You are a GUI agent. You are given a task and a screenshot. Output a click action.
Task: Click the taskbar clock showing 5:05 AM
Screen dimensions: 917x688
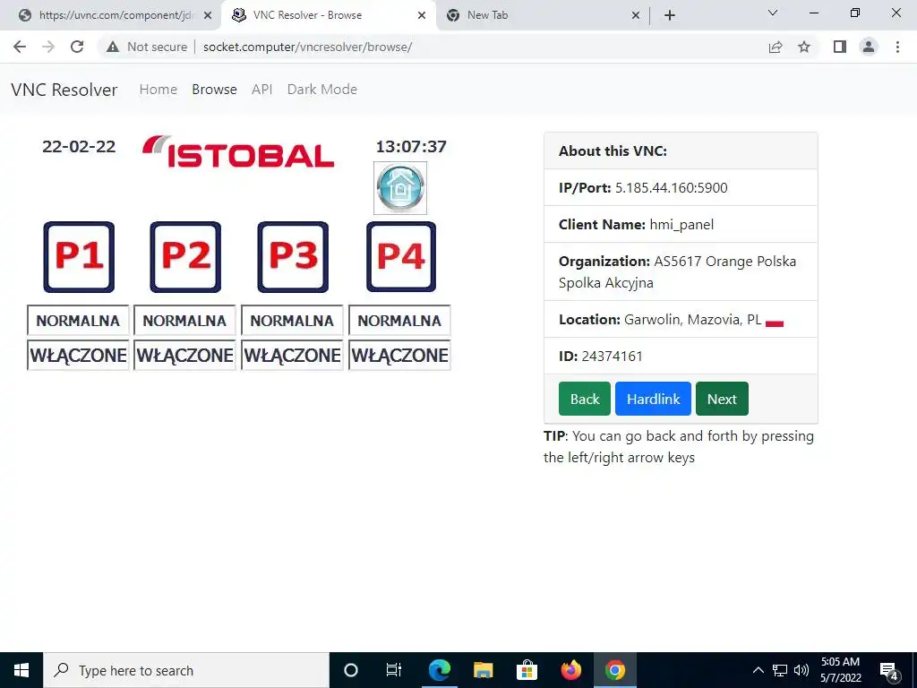pos(840,670)
